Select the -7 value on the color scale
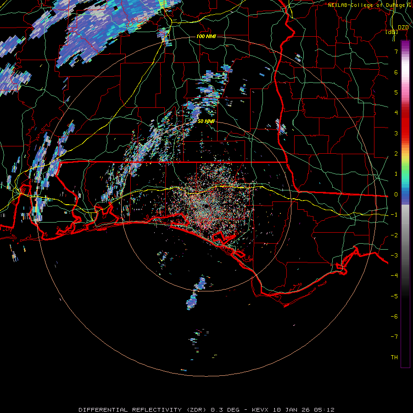 tap(394, 337)
